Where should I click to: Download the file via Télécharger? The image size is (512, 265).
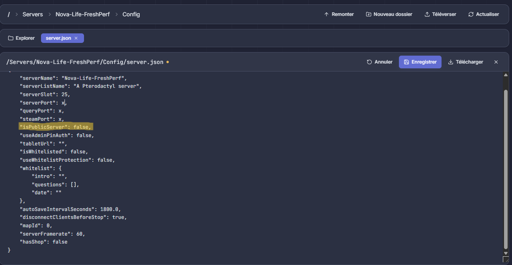click(x=465, y=62)
